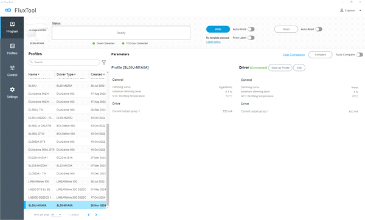
Task: Select the DL560/L TW profile row
Action: click(x=65, y=110)
